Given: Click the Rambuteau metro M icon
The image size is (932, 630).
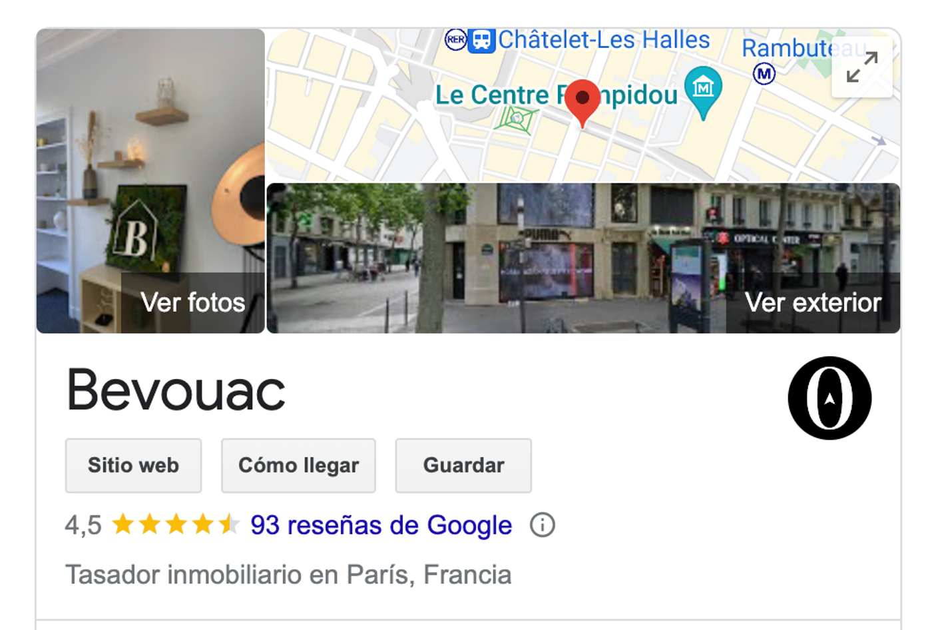Looking at the screenshot, I should pos(764,73).
